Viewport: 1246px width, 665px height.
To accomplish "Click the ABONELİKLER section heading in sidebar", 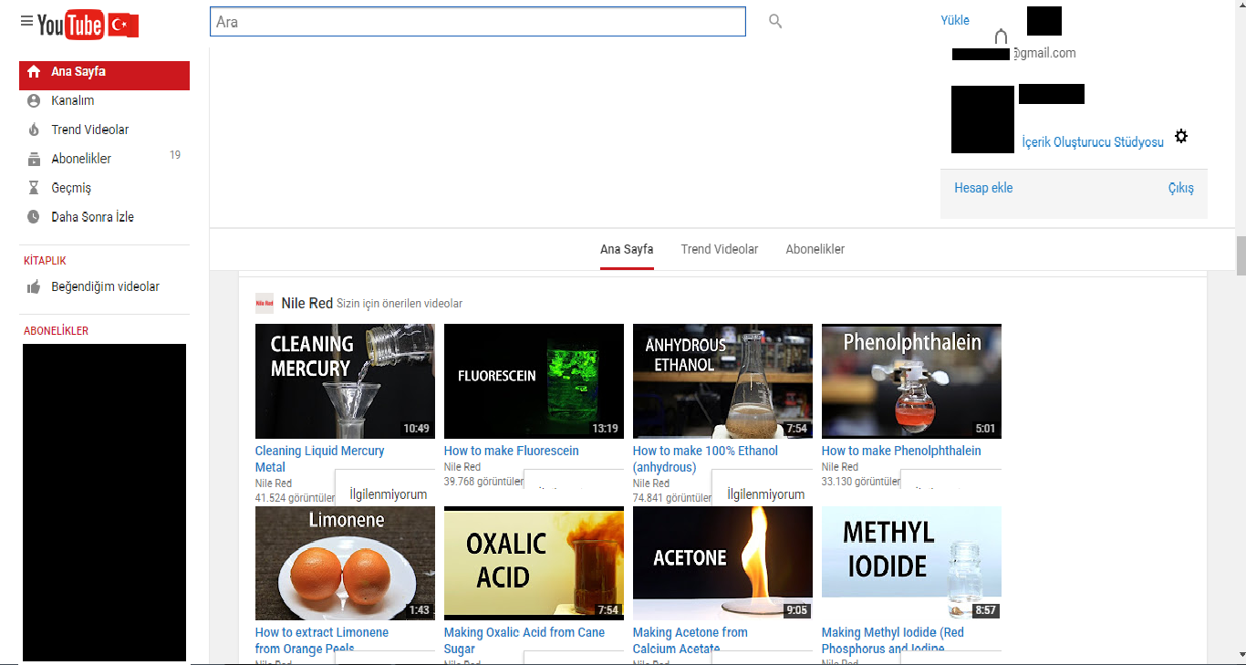I will [56, 331].
